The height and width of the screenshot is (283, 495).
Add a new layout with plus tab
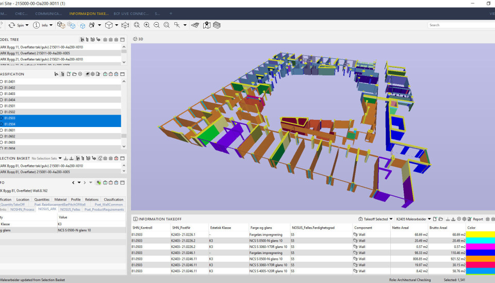(171, 13)
